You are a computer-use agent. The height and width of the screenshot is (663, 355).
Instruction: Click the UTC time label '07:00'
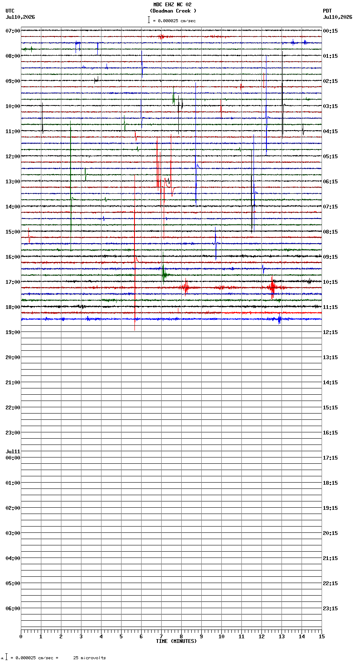[13, 31]
